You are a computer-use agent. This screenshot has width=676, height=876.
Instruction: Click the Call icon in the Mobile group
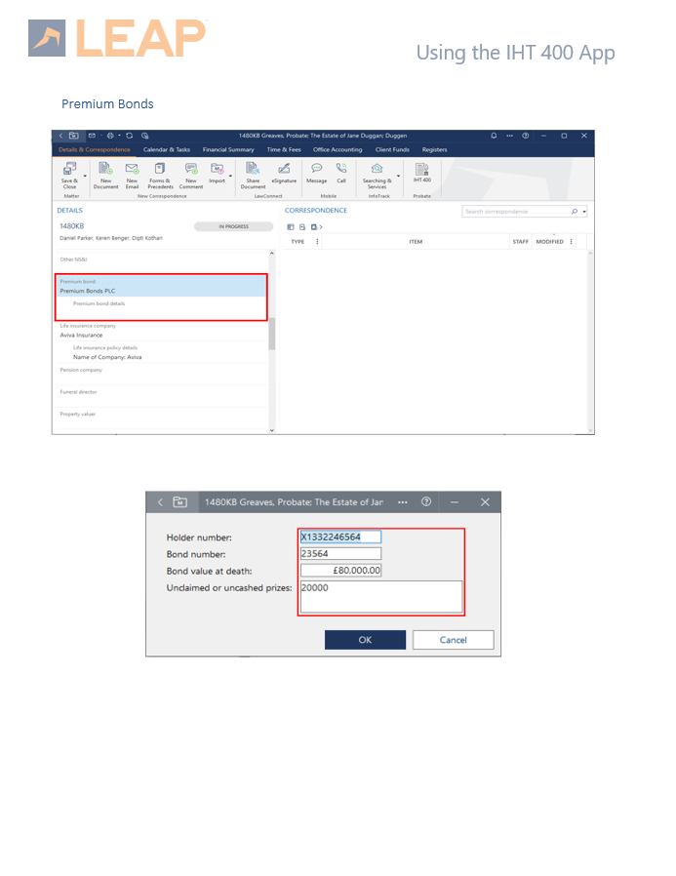point(341,170)
